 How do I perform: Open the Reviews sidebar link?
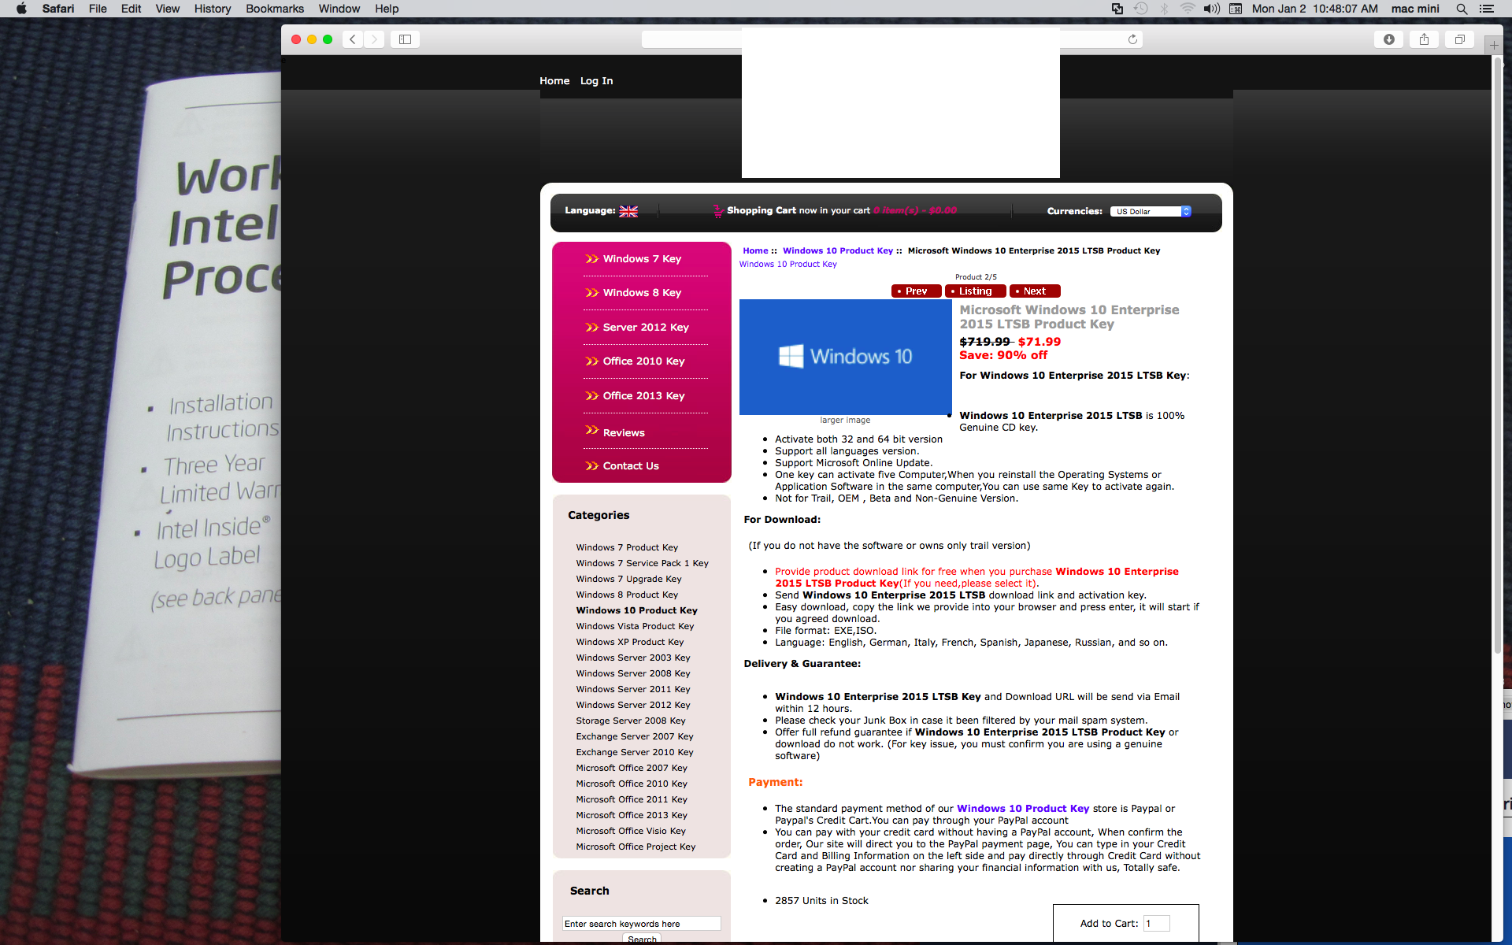pyautogui.click(x=624, y=432)
